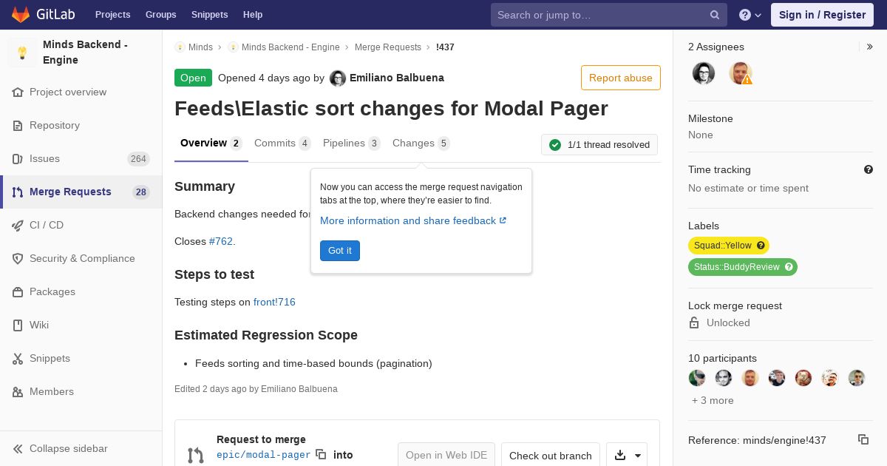Image resolution: width=887 pixels, height=466 pixels.
Task: Click the !437 breadcrumb
Action: point(445,47)
